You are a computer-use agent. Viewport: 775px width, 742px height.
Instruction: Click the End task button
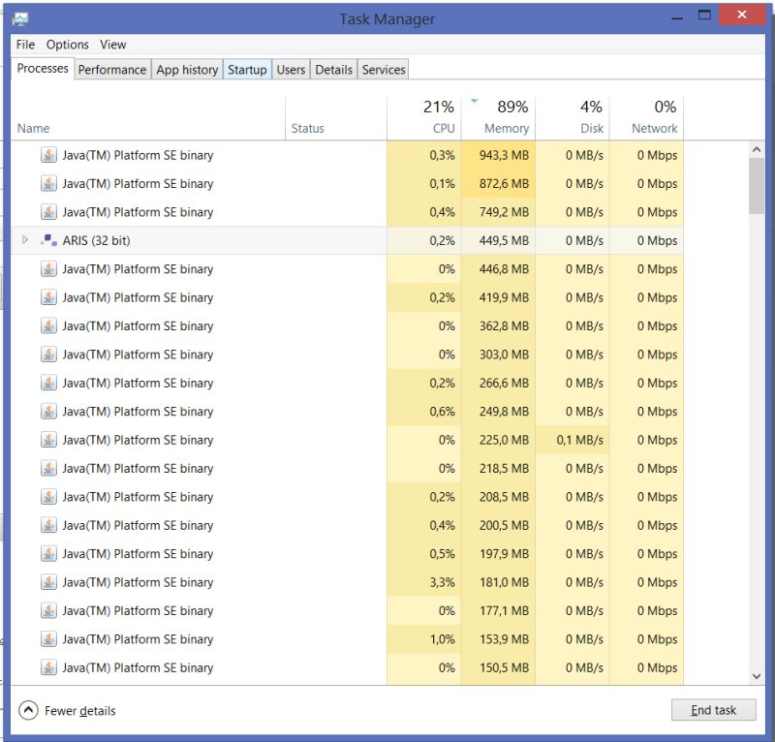coord(713,710)
